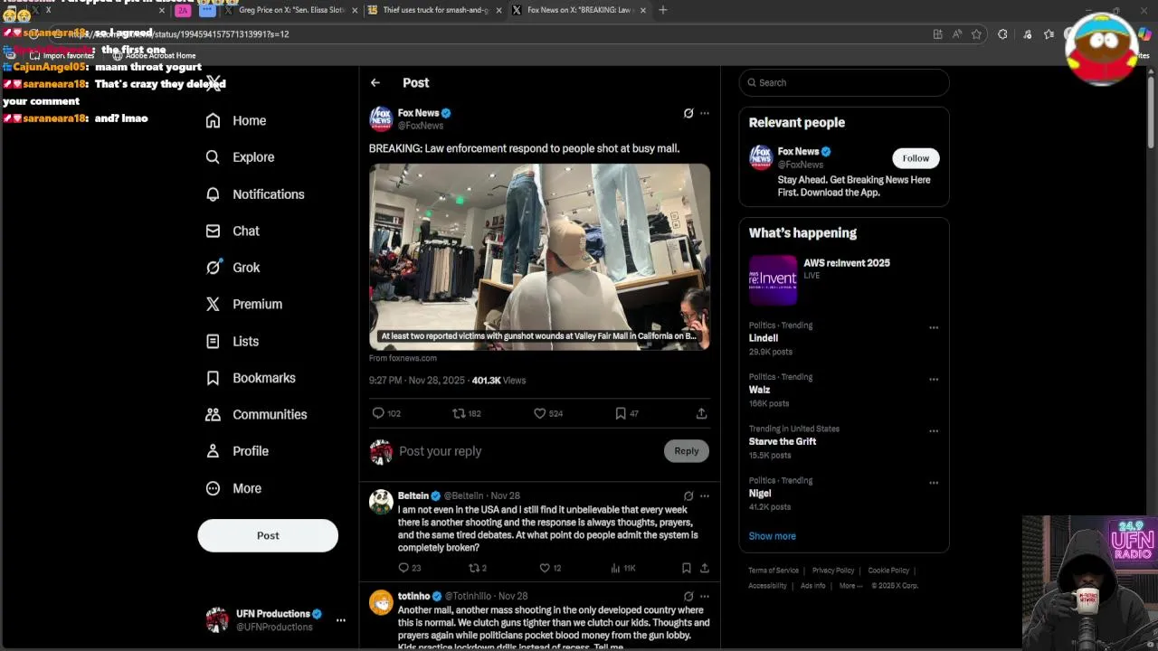
Task: Repost Beltein's reply (2)
Action: point(477,568)
